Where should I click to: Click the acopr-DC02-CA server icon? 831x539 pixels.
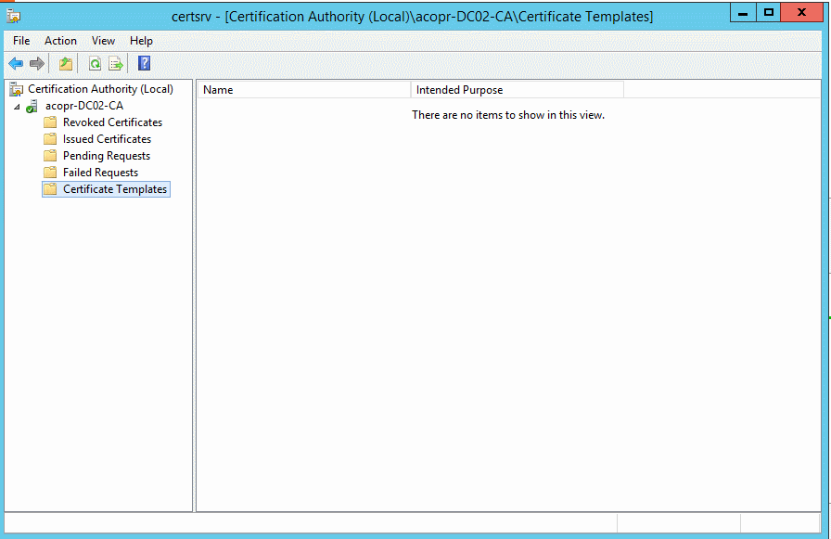click(32, 105)
